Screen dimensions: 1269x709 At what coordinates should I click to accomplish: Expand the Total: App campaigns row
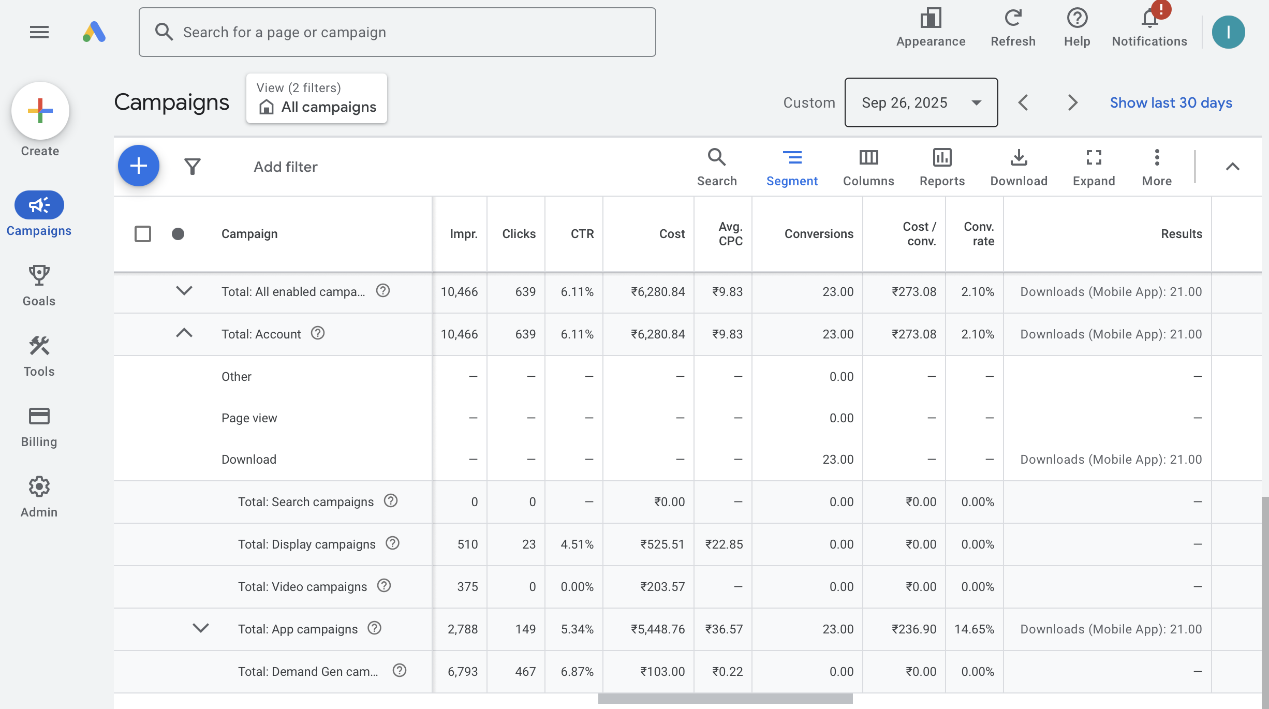coord(201,629)
